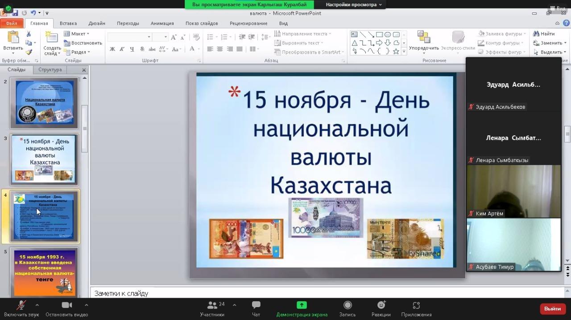This screenshot has height=320, width=571.
Task: Click the green screen share icon
Action: tap(302, 305)
